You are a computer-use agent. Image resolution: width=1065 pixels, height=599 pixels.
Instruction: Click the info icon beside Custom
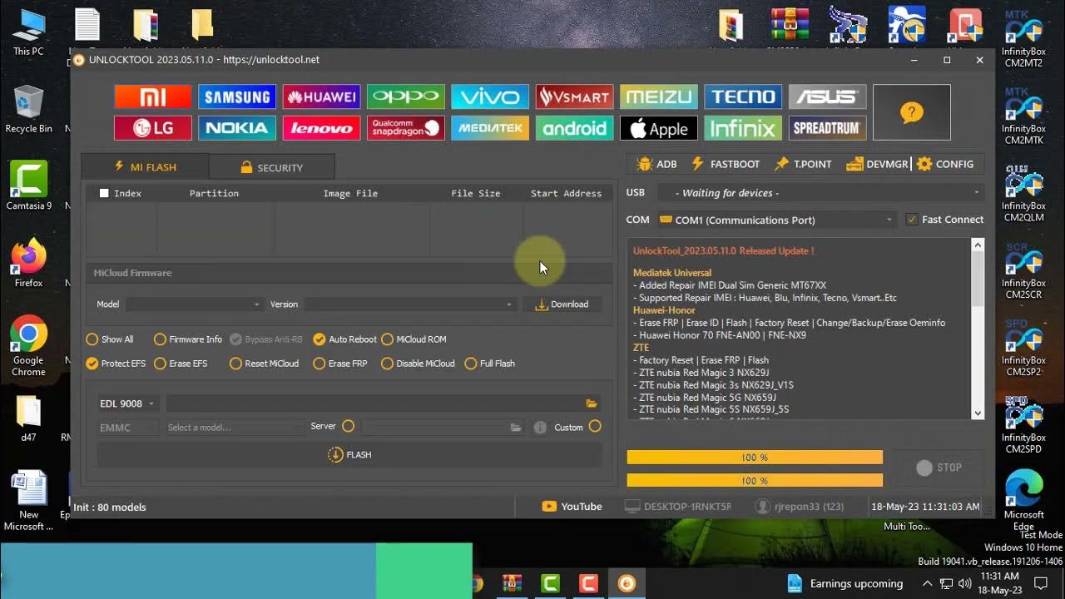540,427
